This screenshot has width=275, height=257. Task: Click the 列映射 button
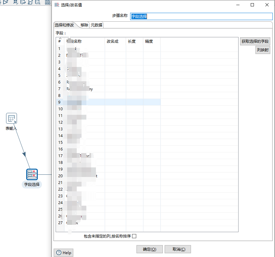(263, 50)
